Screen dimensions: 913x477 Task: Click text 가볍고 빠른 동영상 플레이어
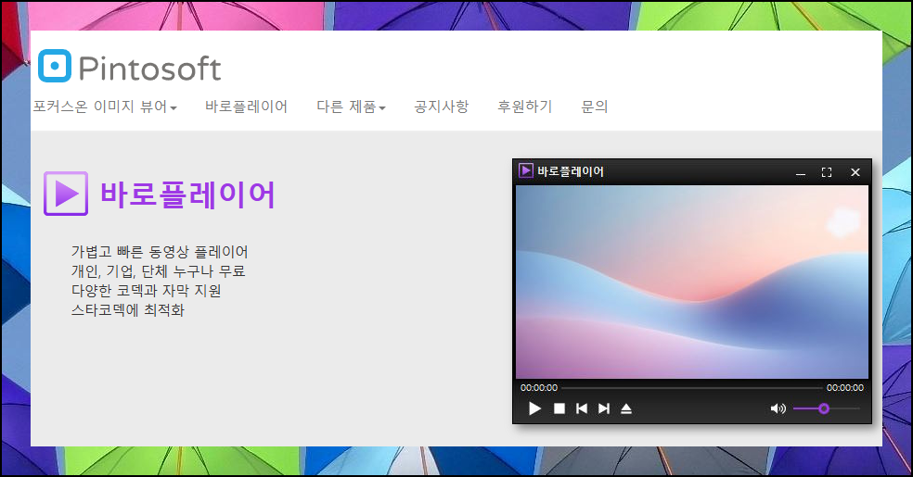160,252
